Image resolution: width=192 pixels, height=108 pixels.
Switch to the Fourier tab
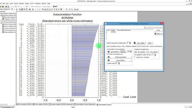click(139, 46)
